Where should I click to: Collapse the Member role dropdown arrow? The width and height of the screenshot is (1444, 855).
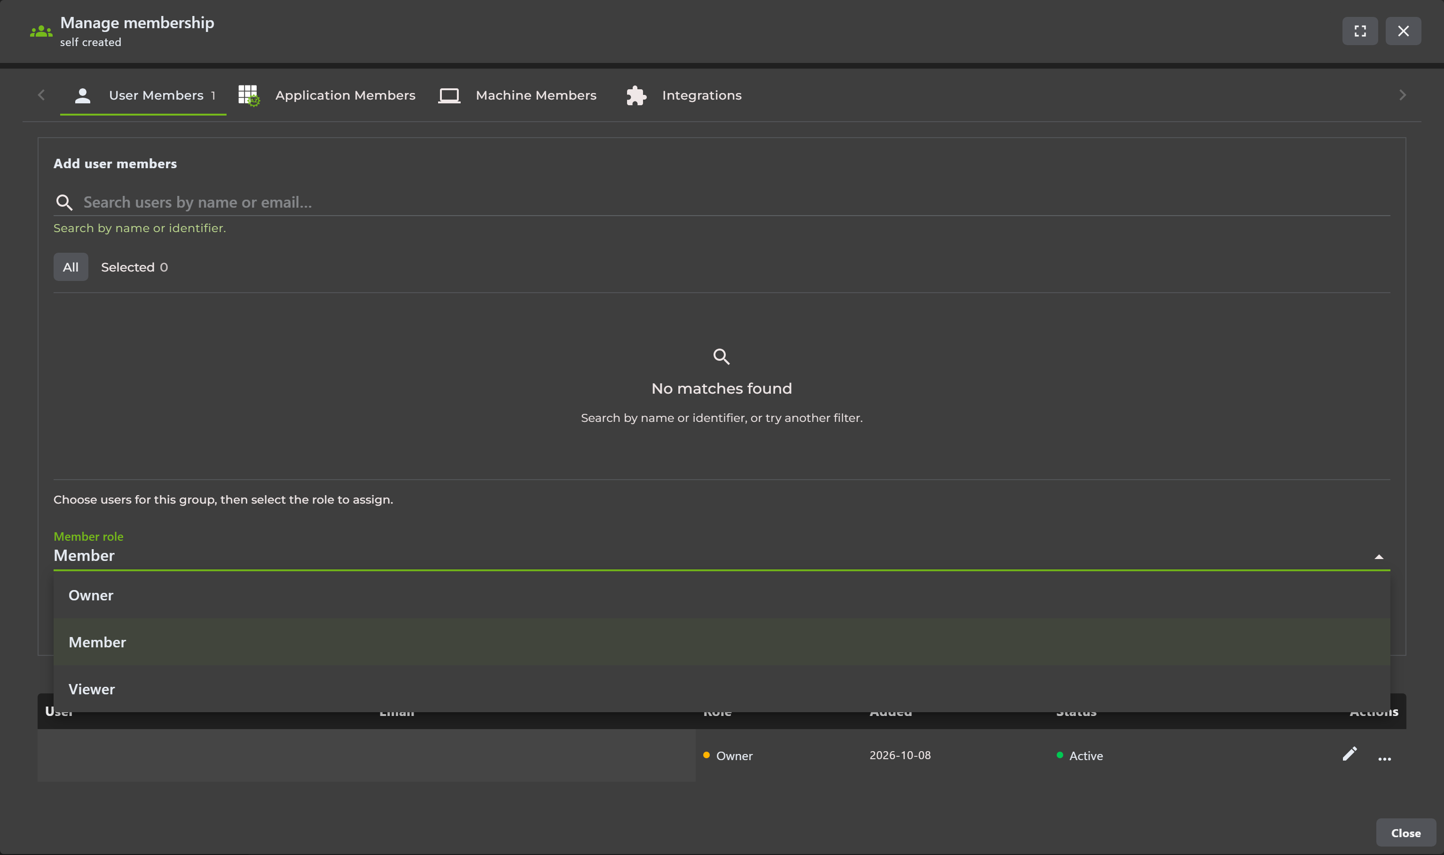pos(1379,557)
